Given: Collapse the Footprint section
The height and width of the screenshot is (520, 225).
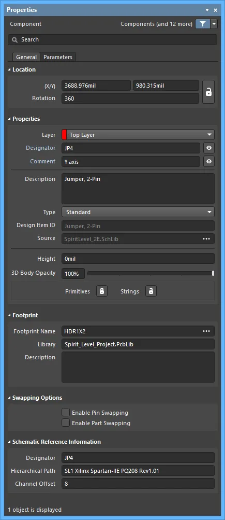Looking at the screenshot, I should tap(9, 315).
